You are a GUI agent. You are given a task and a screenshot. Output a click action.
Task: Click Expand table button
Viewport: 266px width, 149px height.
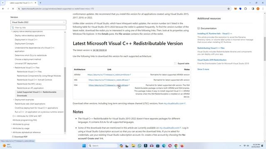click(182, 63)
